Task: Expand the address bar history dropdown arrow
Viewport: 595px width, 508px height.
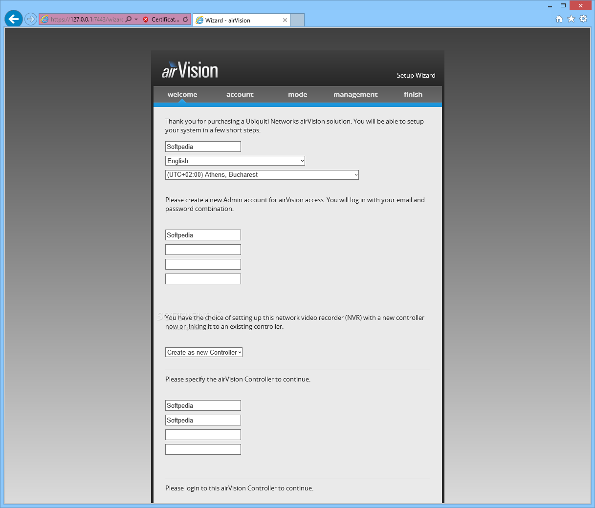Action: pyautogui.click(x=136, y=20)
